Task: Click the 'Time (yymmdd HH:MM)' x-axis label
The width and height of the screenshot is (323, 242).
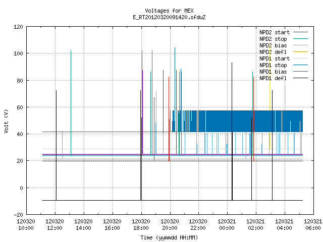Action: point(169,237)
